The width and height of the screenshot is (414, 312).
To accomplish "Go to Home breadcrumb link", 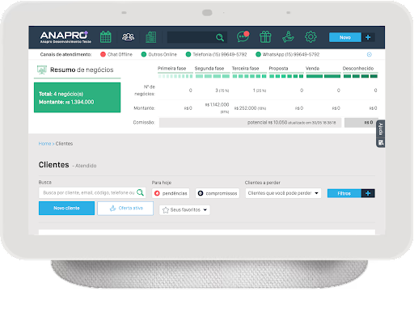I will pyautogui.click(x=44, y=144).
